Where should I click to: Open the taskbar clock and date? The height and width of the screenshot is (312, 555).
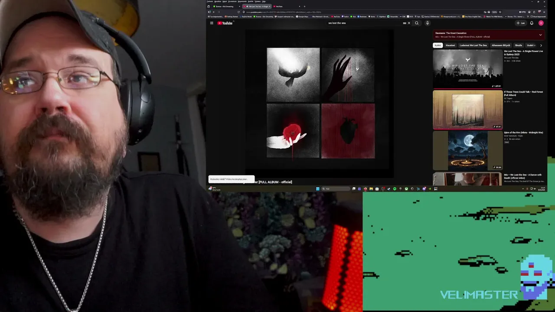(x=542, y=189)
